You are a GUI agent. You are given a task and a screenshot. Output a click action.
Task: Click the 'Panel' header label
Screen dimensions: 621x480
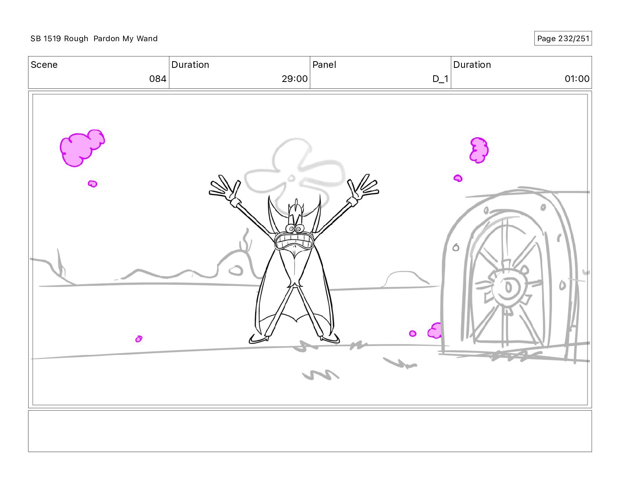pos(324,65)
